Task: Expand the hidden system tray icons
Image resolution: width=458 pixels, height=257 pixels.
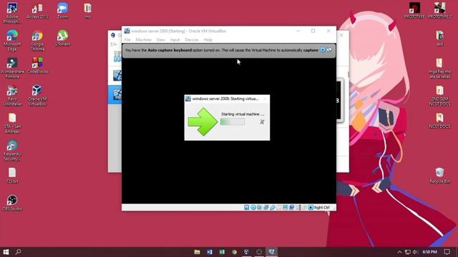Action: [x=399, y=252]
